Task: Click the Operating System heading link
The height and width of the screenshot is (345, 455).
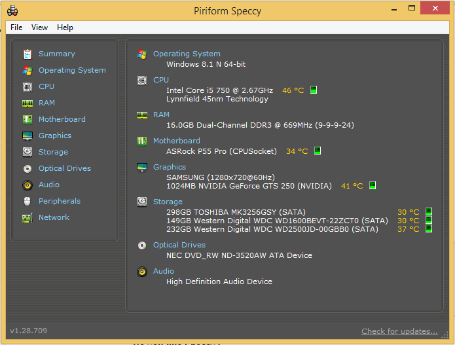Action: point(187,54)
